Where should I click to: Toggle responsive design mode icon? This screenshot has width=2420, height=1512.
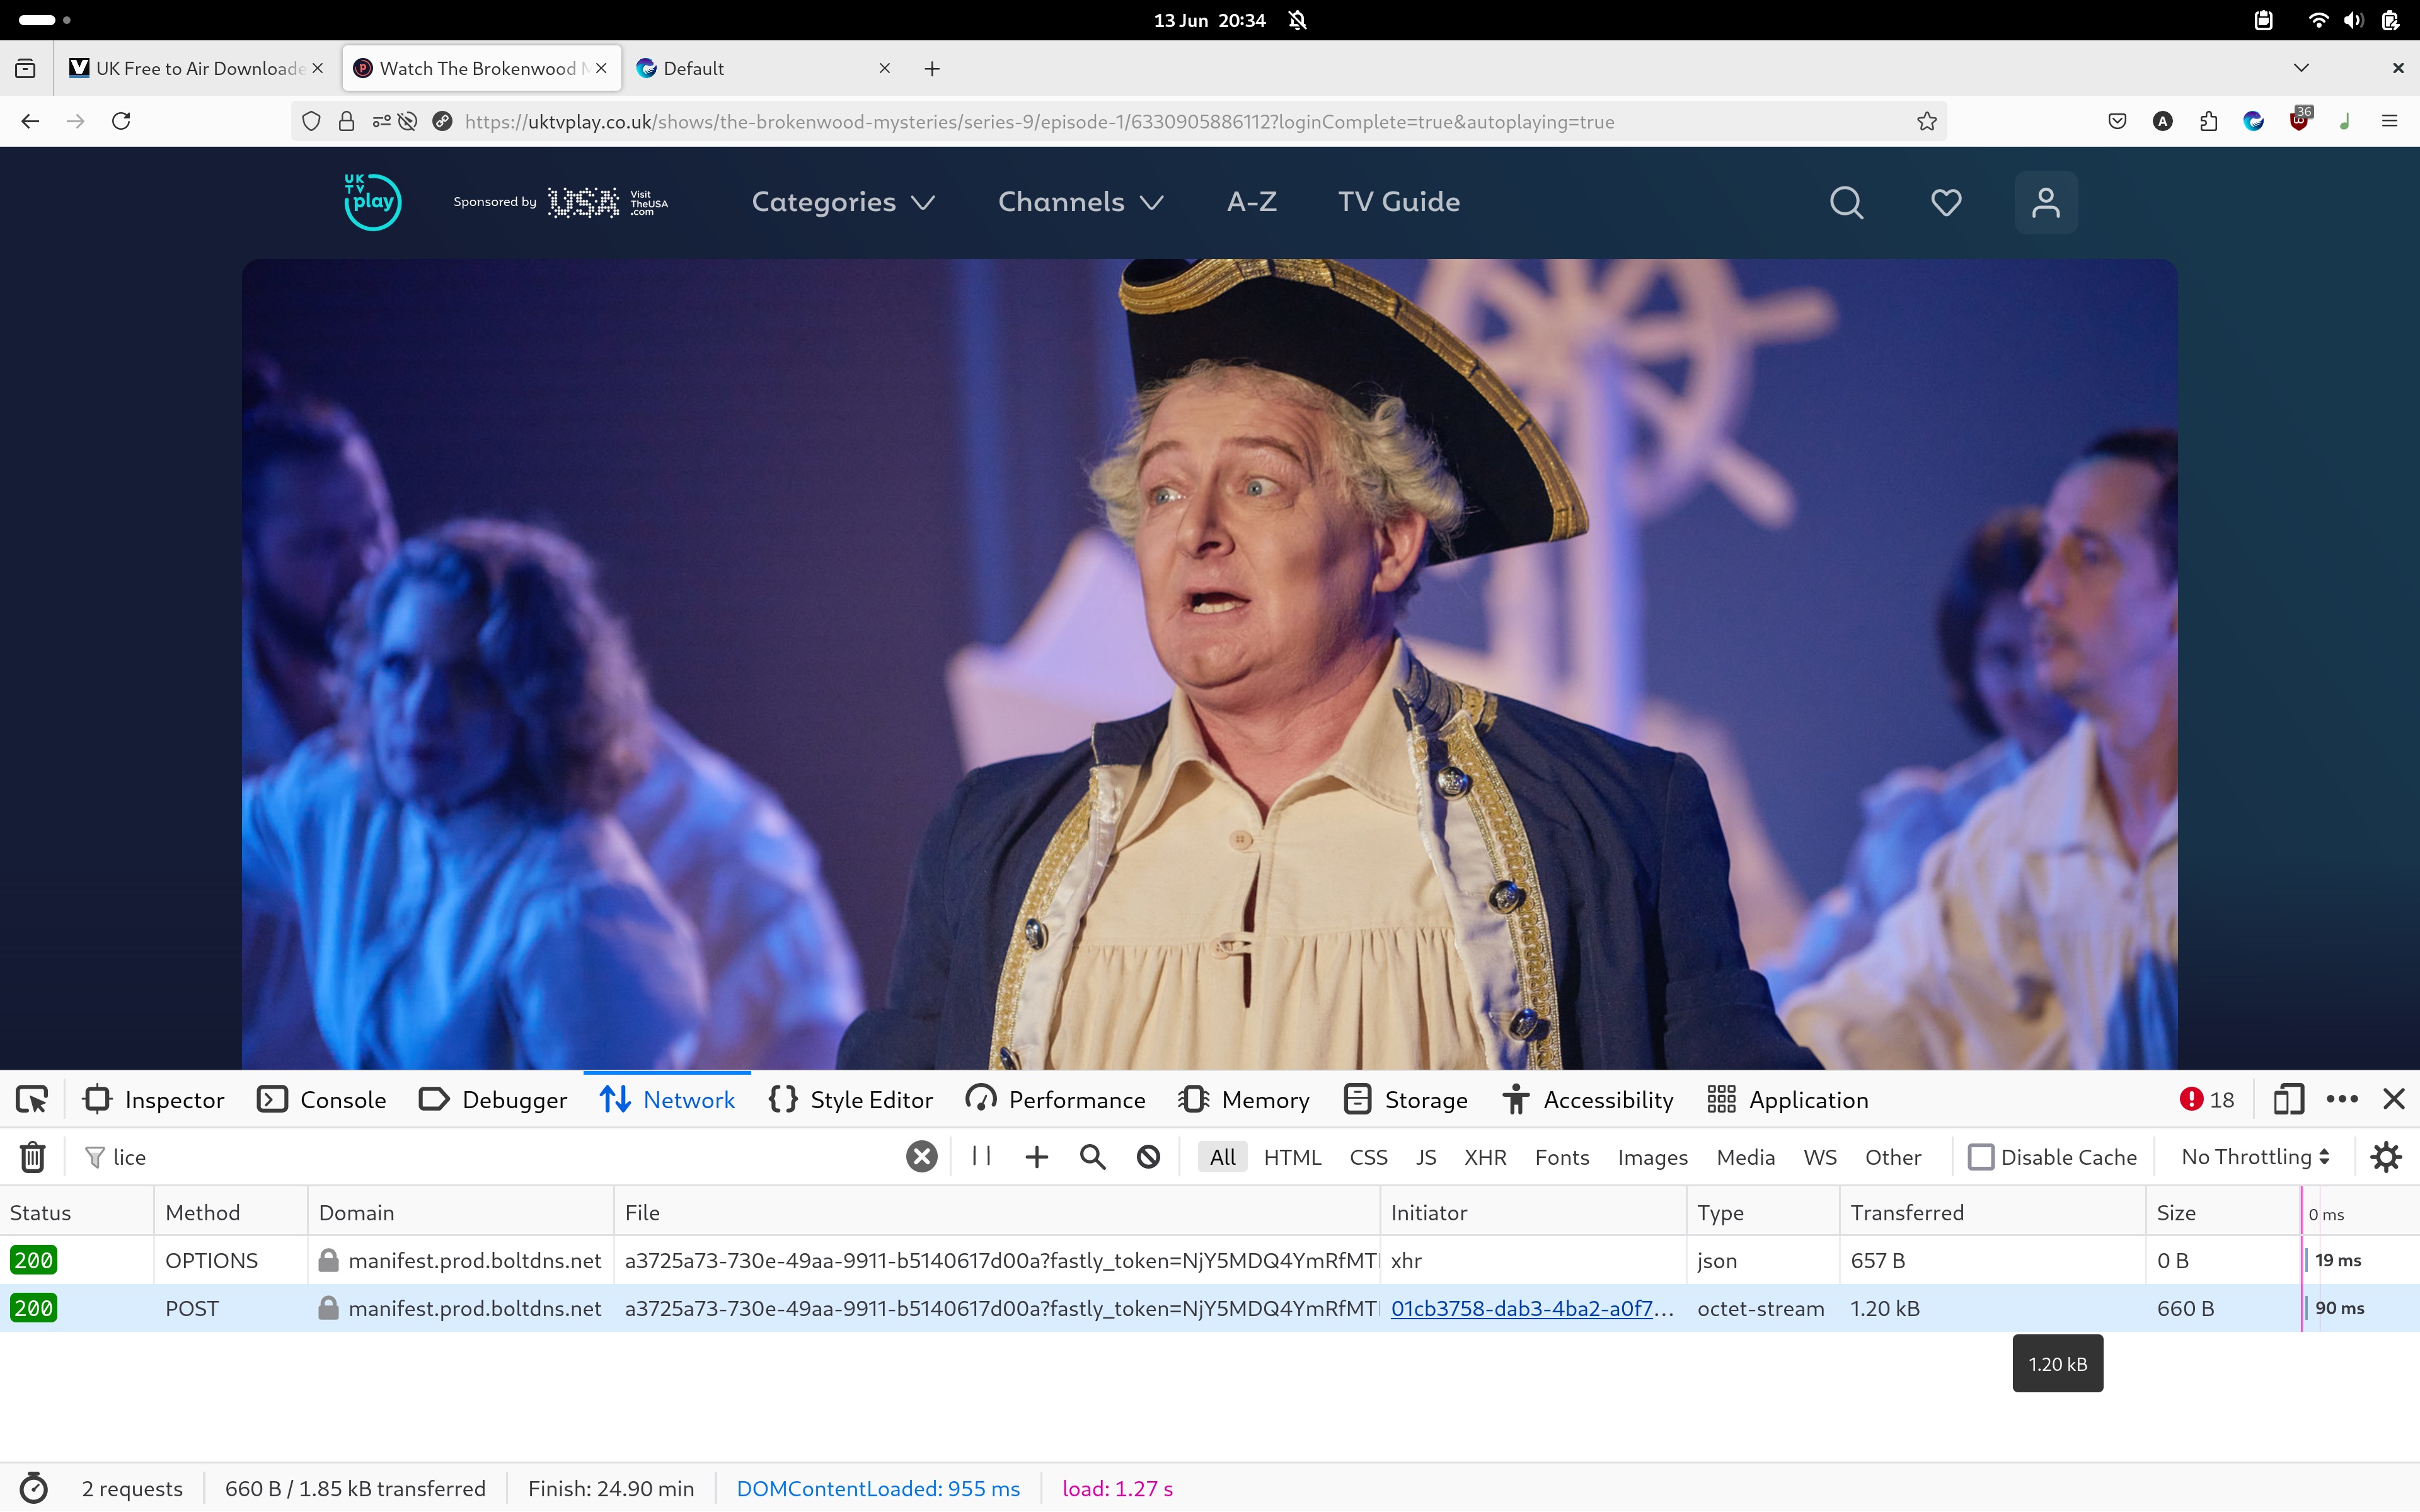[x=2288, y=1100]
